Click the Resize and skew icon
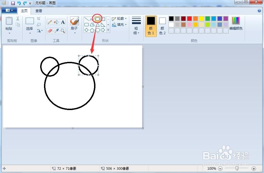Viewport: 264px width, 173px height. tap(39, 24)
